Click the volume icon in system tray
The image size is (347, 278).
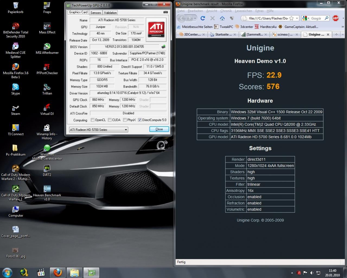pyautogui.click(x=312, y=273)
